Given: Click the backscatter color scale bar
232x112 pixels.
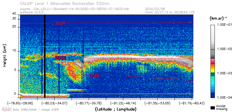Looking at the screenshot, I should click(213, 61).
